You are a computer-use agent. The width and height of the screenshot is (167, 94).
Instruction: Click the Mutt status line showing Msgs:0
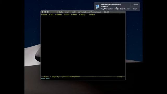(x=83, y=77)
